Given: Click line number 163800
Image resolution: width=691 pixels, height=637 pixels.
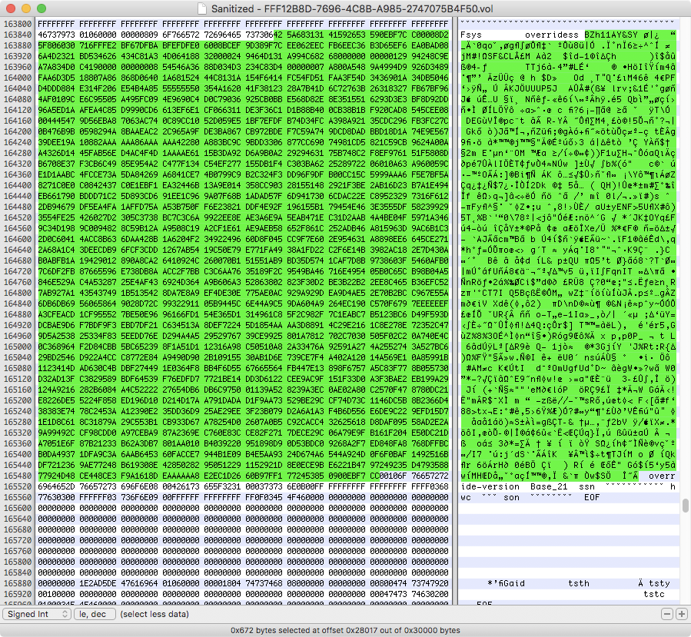Looking at the screenshot, I should (18, 25).
